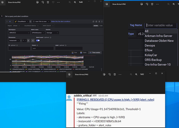The image size is (179, 128).
Task: Click the trash icon in query row A
Action: click(99, 22)
